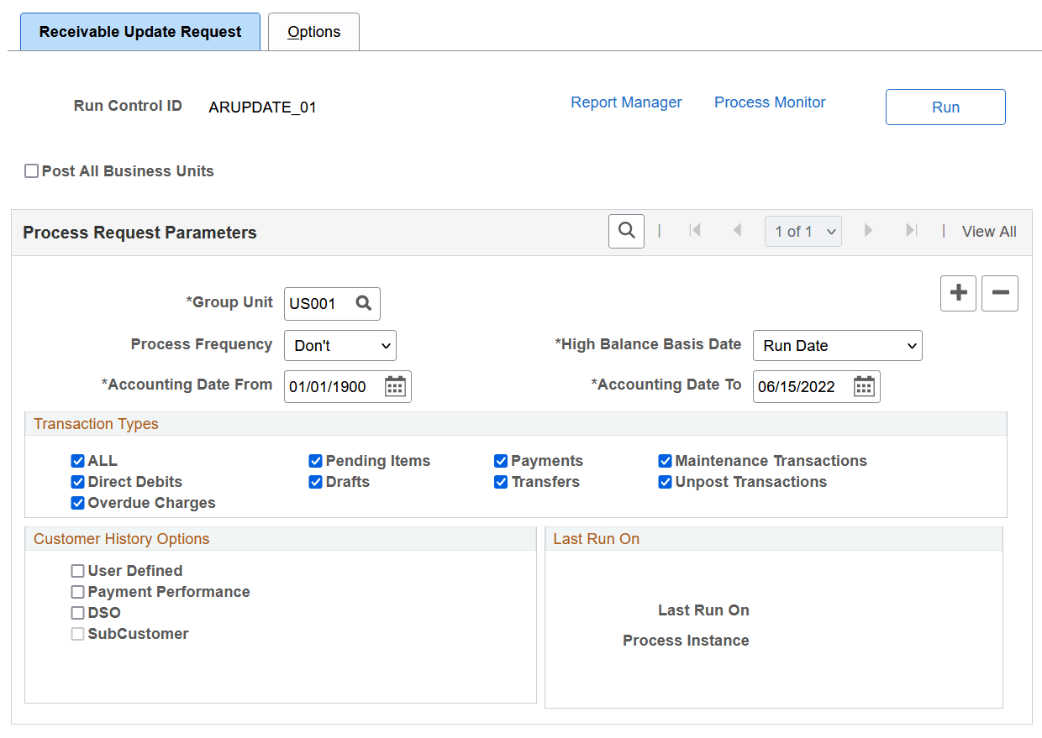Click the Run button
Screen dimensions: 1042x738
(x=945, y=107)
